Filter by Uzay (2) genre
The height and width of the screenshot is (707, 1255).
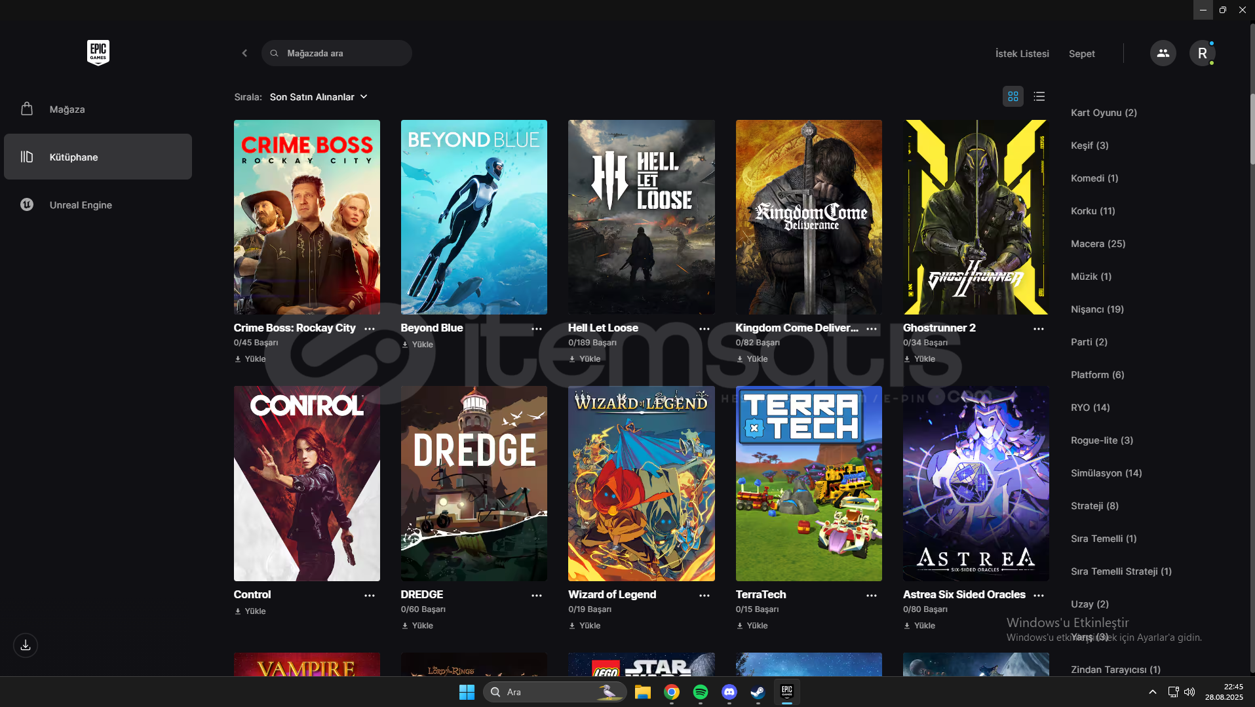(1089, 604)
